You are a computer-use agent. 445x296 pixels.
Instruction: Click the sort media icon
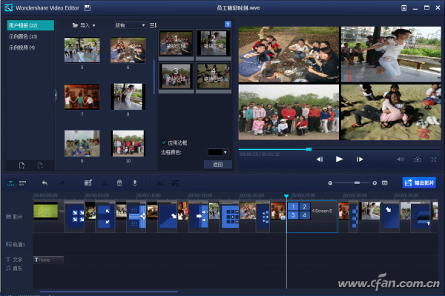coord(154,25)
